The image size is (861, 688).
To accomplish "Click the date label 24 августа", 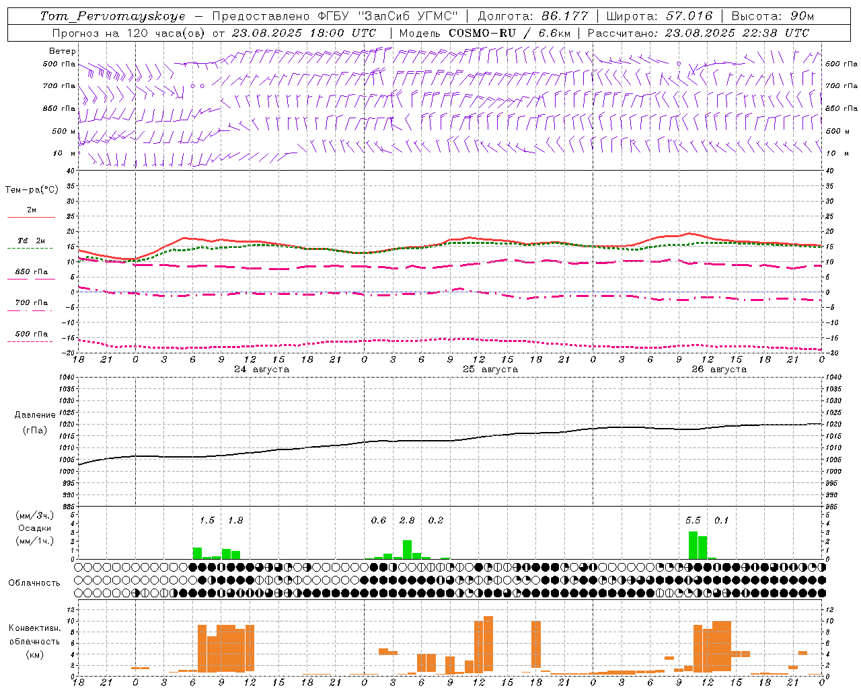I will pos(262,370).
